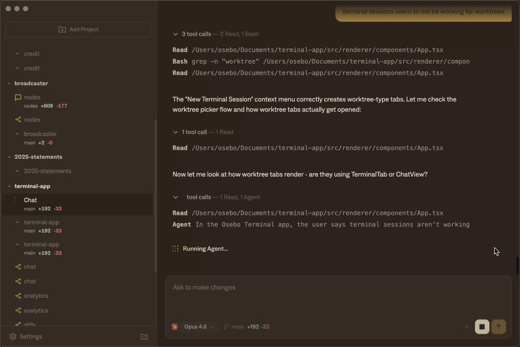
Task: Open the Opus 4.6 model dropdown
Action: (x=198, y=327)
